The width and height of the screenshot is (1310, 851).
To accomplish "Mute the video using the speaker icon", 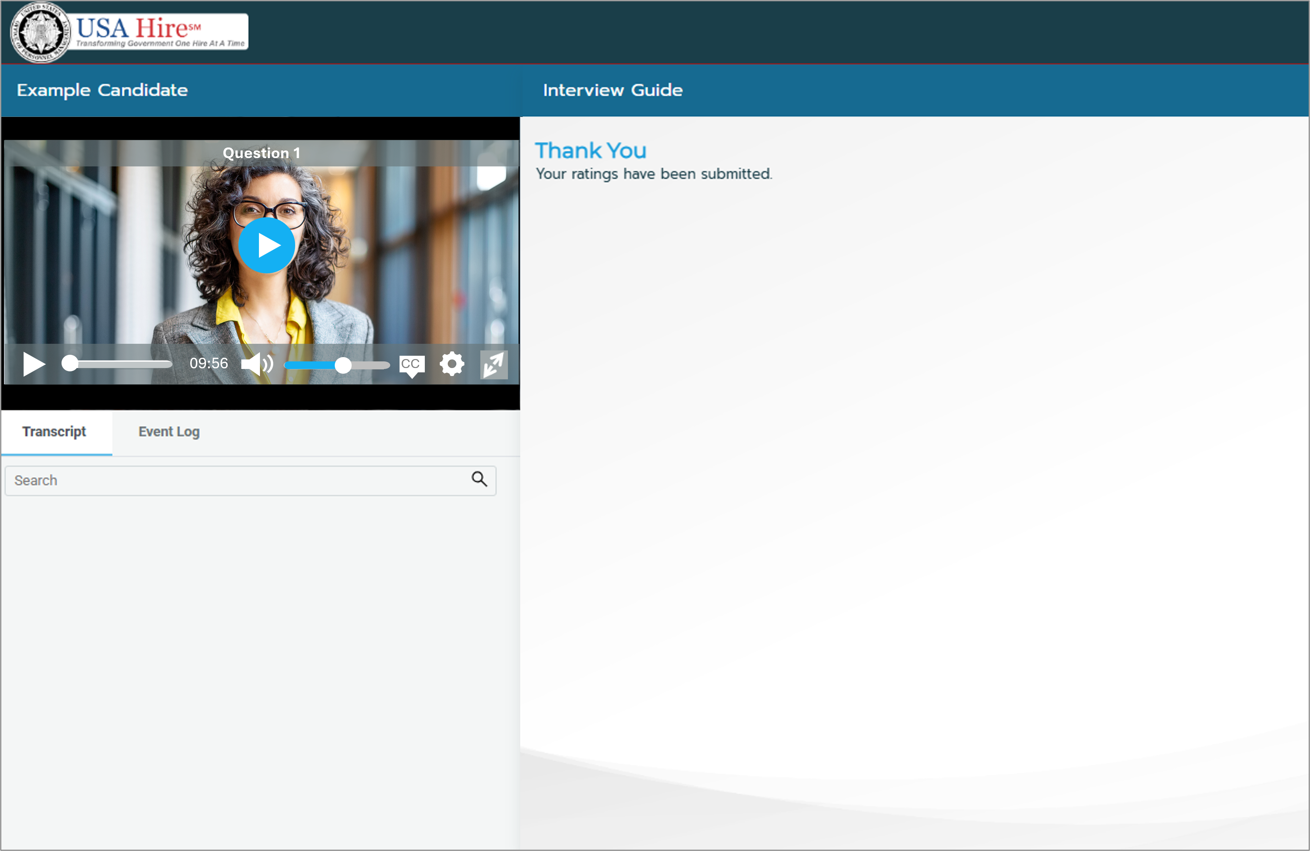I will pyautogui.click(x=257, y=364).
